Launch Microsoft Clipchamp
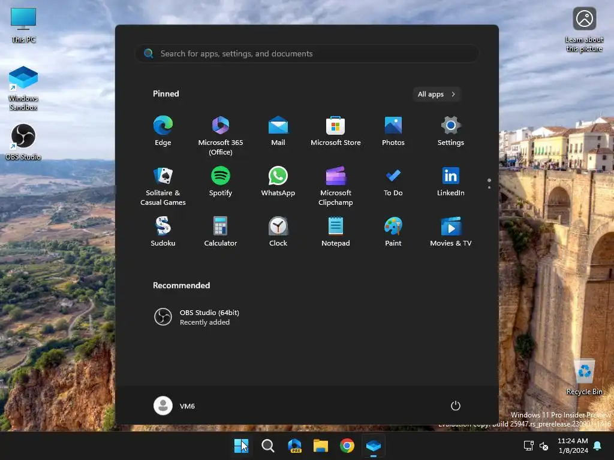 tap(336, 186)
